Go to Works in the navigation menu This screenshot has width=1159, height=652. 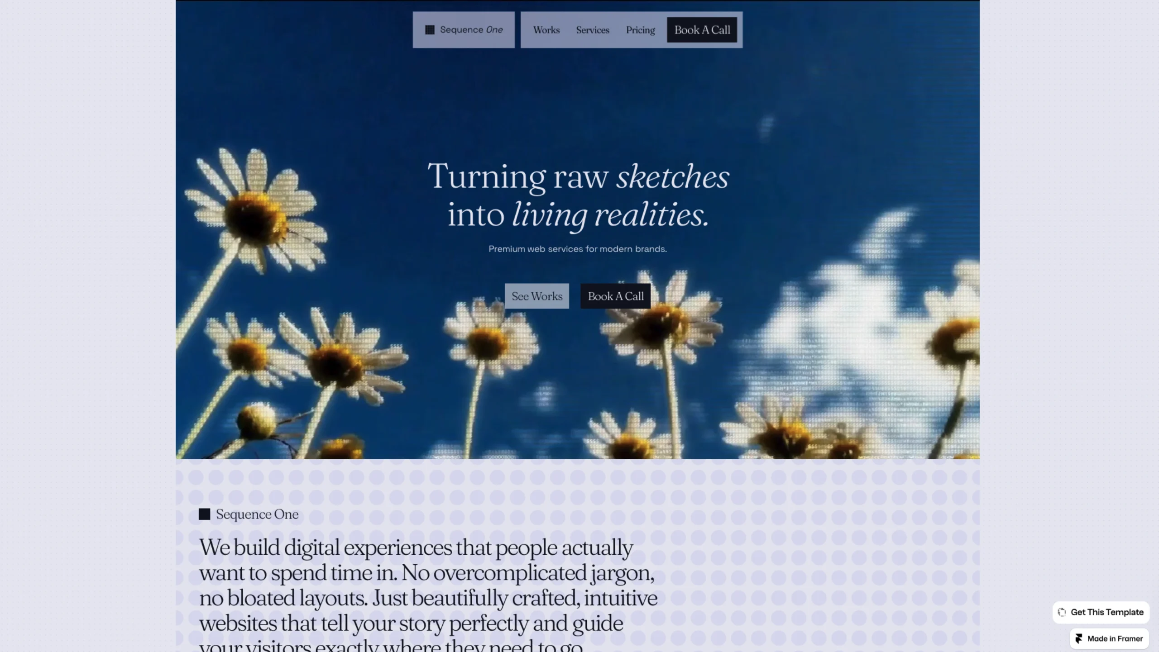point(546,30)
